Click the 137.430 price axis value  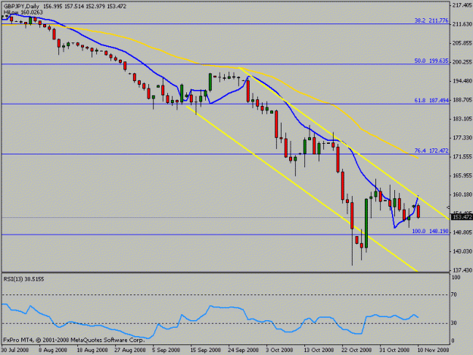(462, 270)
